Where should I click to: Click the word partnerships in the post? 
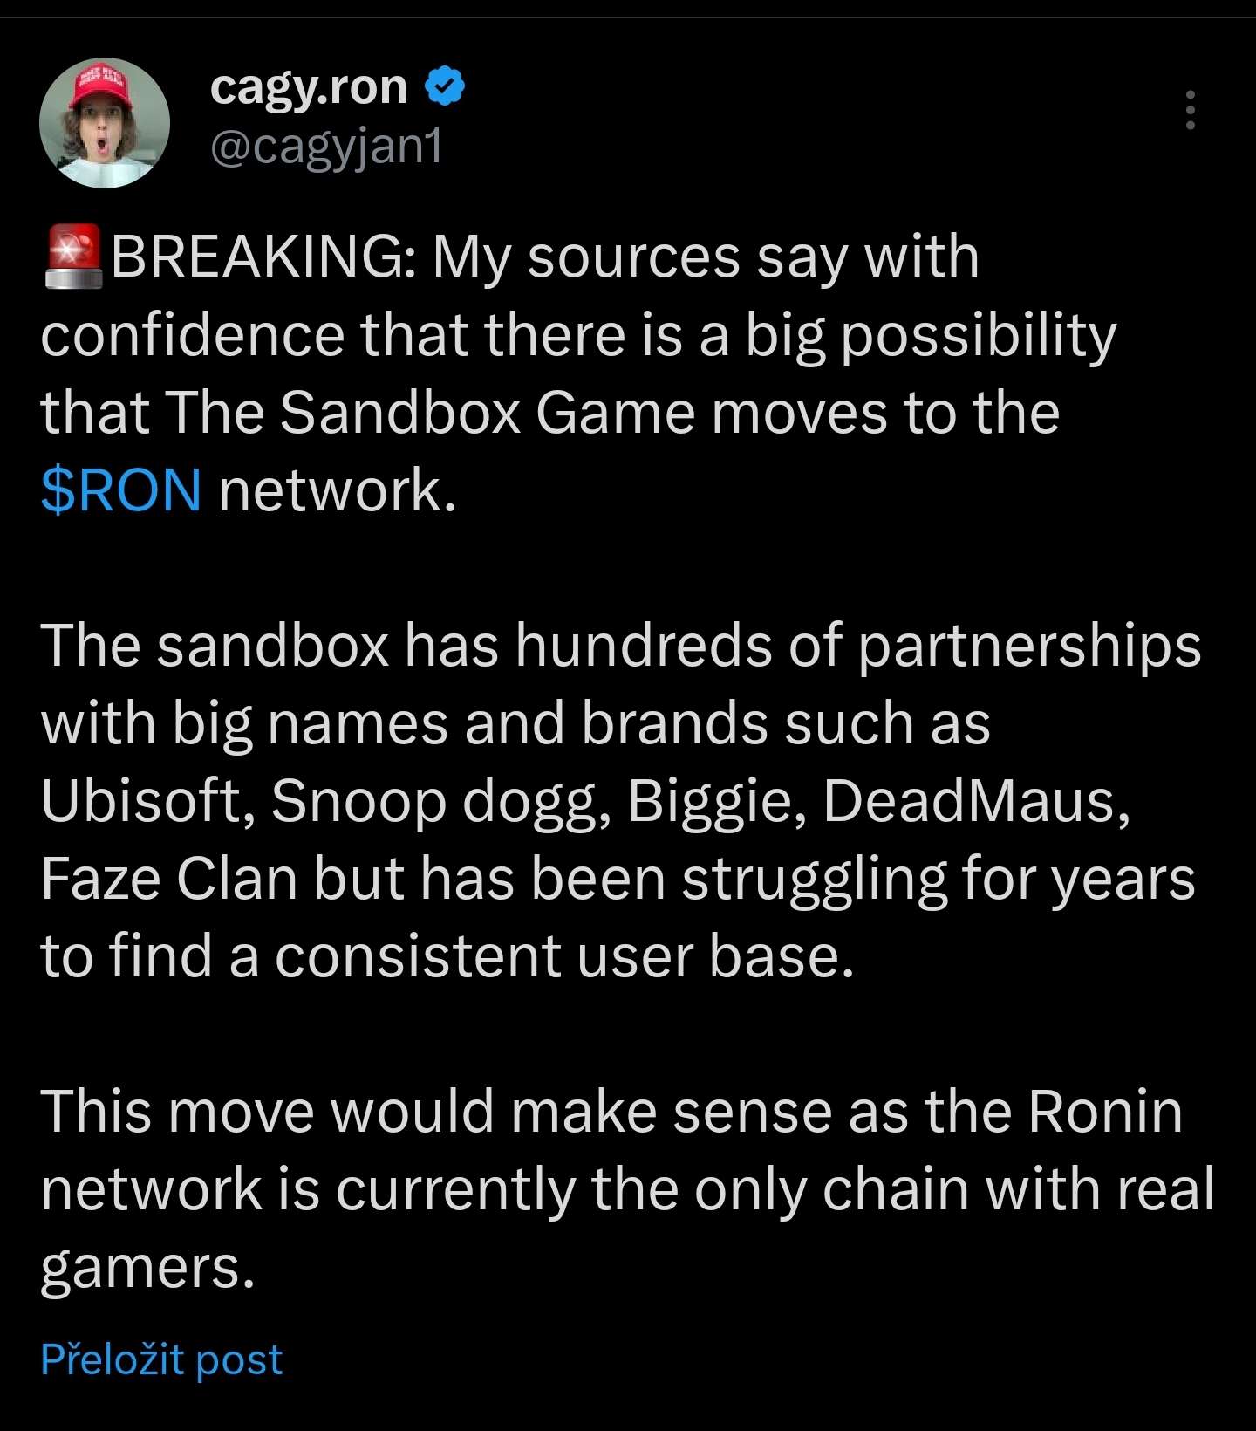coord(1029,646)
